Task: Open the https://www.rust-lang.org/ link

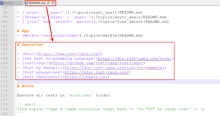Action: pyautogui.click(x=69, y=54)
